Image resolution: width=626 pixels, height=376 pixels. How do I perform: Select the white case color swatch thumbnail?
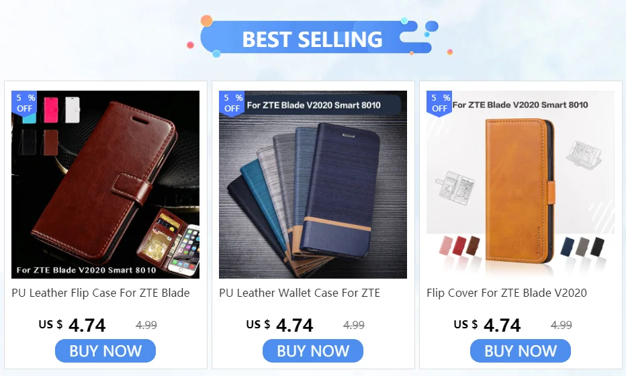point(73,109)
